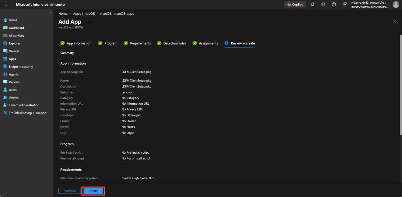Click the No Developer value
This screenshot has height=197, width=402.
pyautogui.click(x=131, y=115)
